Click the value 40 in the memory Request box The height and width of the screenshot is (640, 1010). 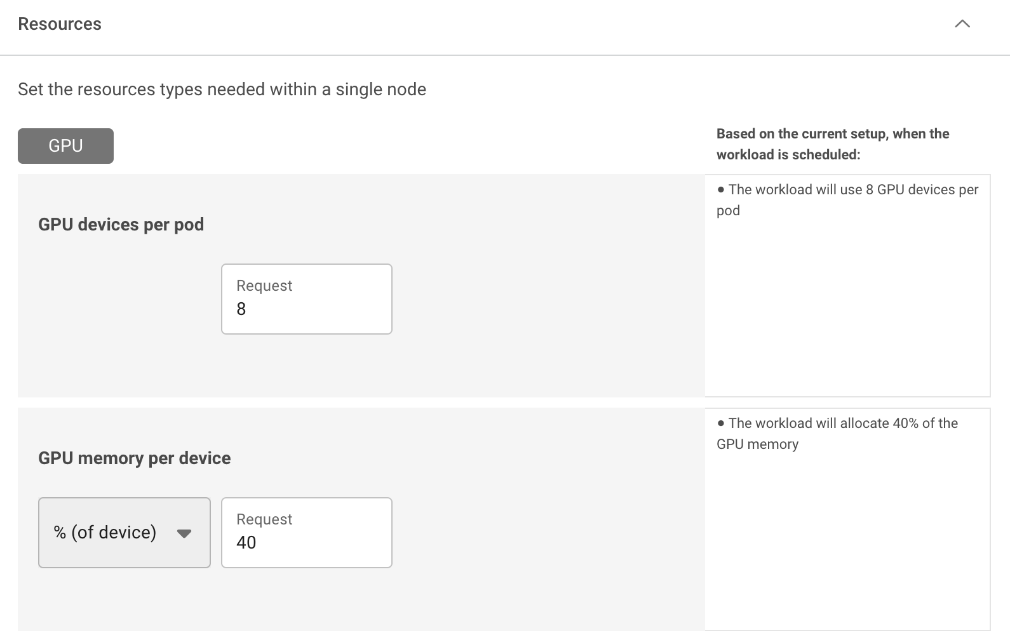coord(246,543)
